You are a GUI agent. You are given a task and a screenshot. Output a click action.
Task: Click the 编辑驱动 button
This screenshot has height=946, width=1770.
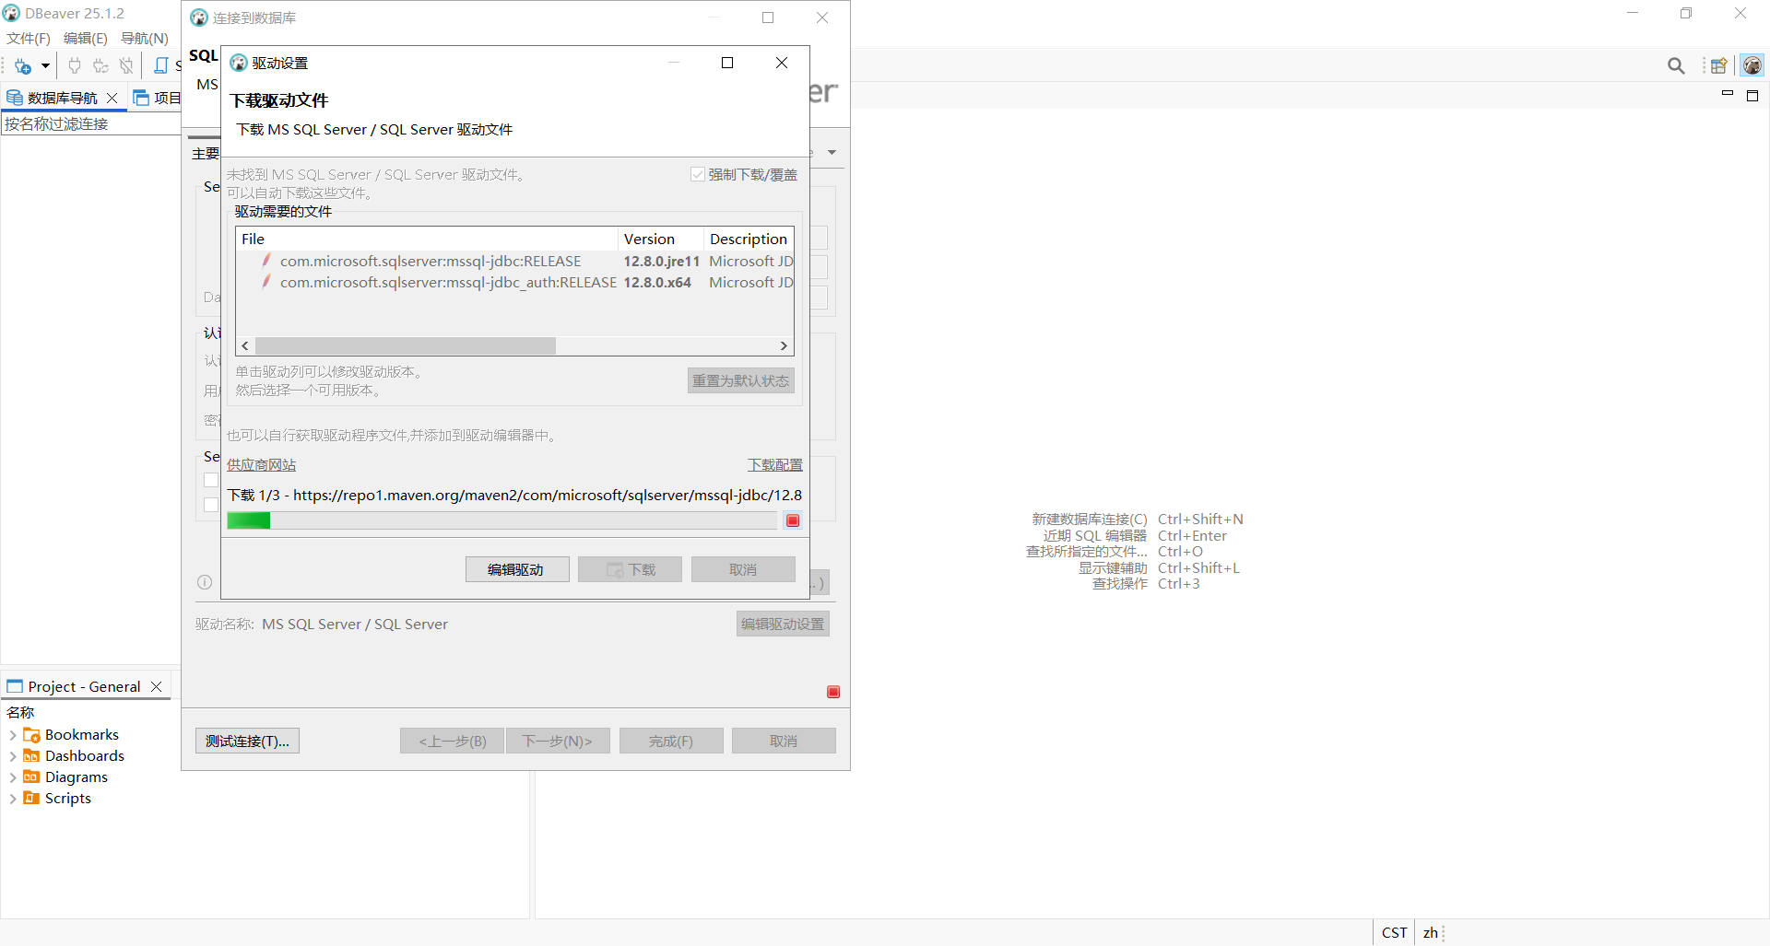click(517, 569)
